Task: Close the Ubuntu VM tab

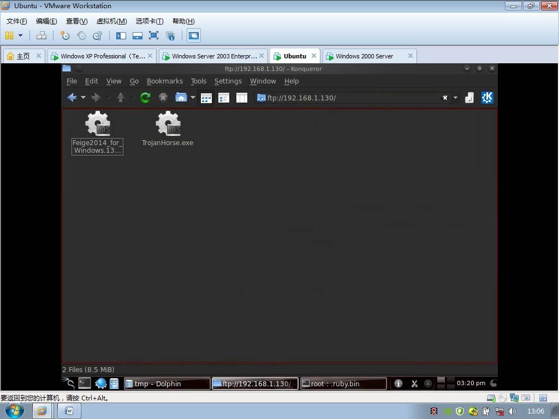Action: [x=314, y=56]
